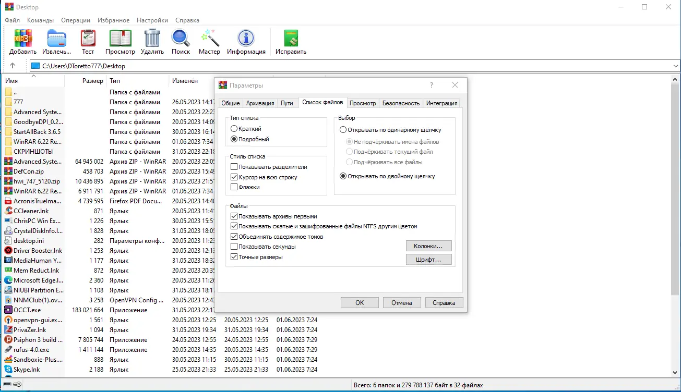Open the Файл menu

tap(12, 20)
